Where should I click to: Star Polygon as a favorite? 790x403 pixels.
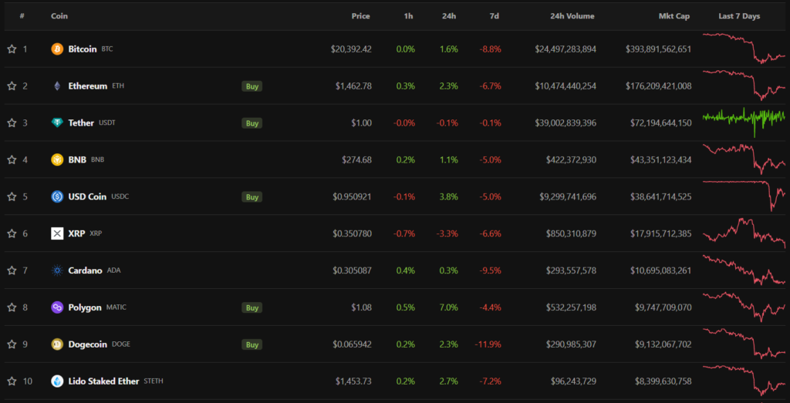tap(12, 307)
